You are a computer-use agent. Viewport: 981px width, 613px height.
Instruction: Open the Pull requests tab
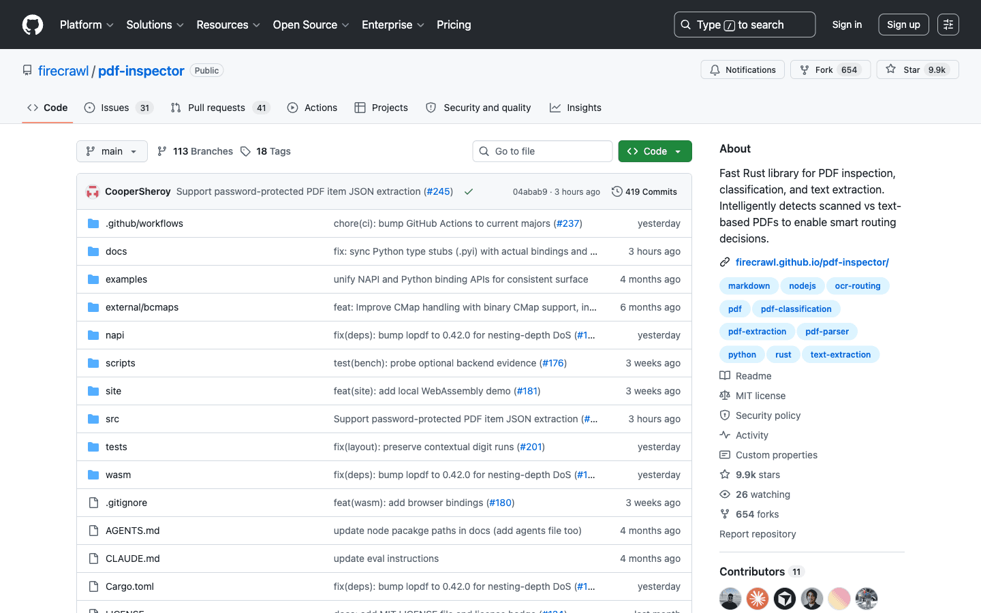click(x=220, y=108)
